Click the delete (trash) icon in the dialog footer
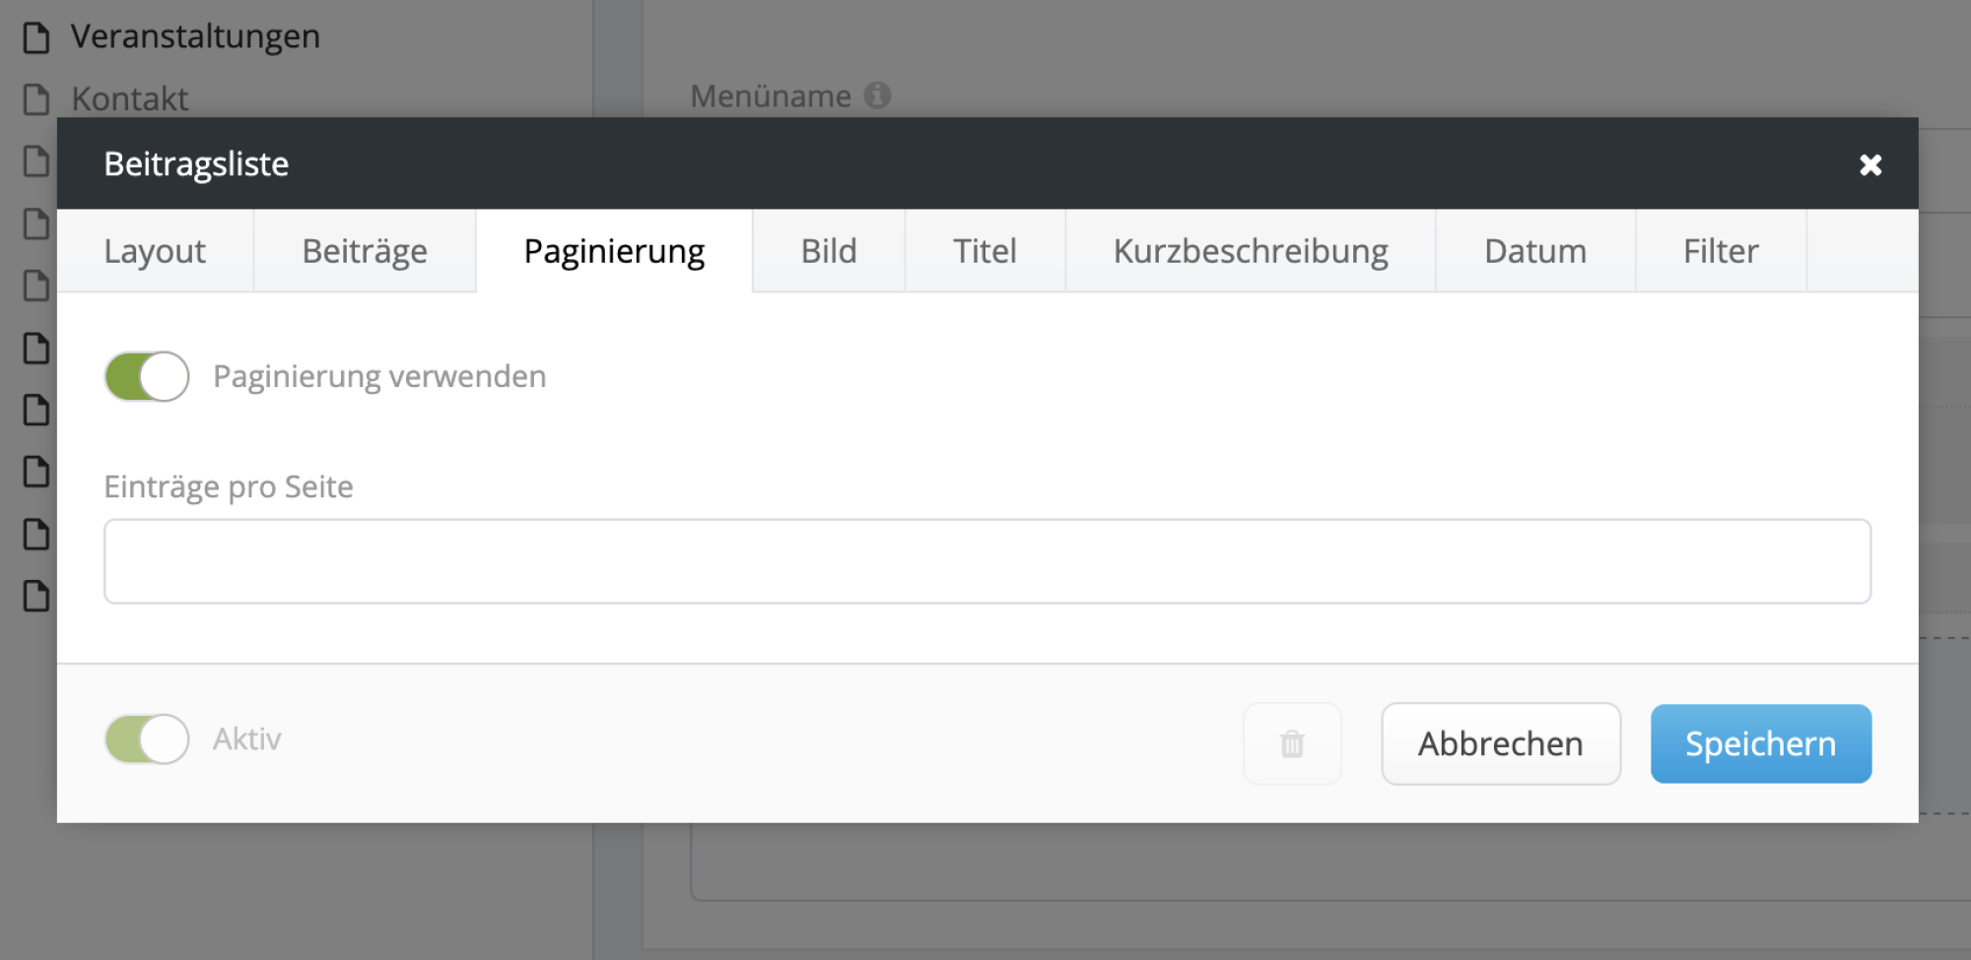 (1292, 744)
